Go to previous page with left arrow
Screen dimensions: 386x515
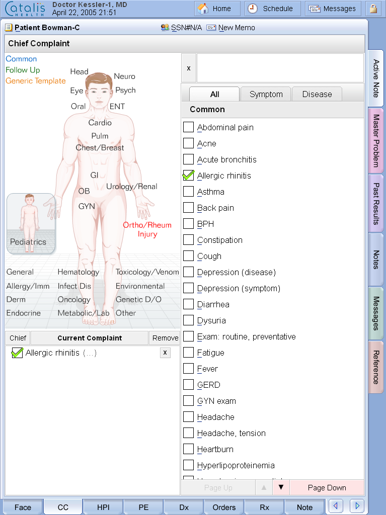(x=336, y=505)
